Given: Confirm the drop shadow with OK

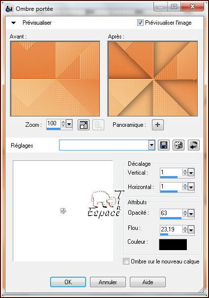Looking at the screenshot, I should pos(68,282).
